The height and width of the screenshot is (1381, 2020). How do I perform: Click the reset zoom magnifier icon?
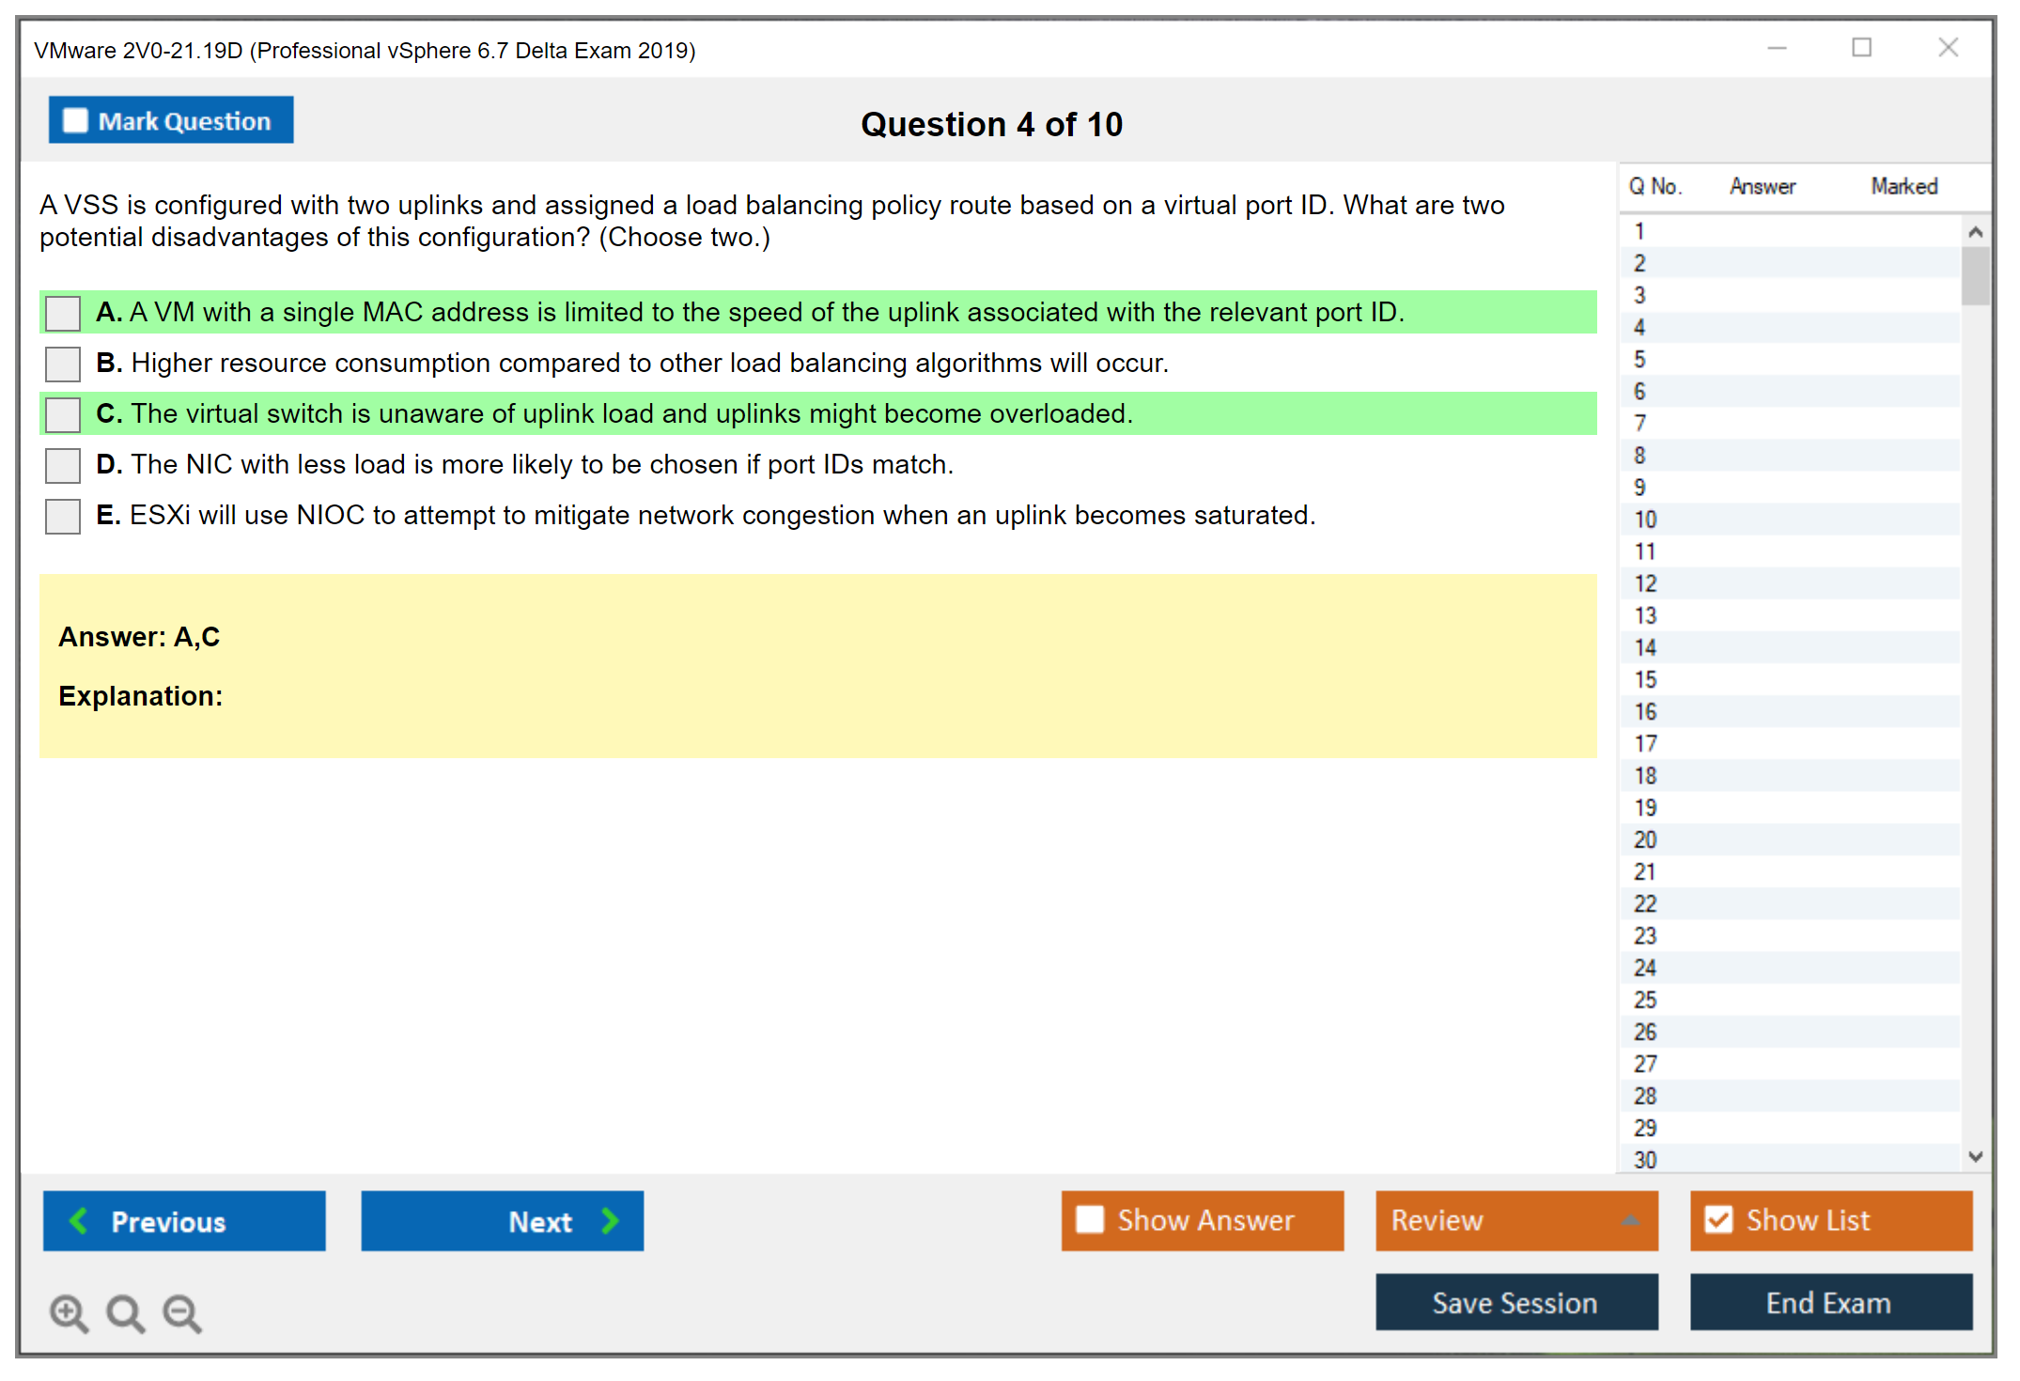pyautogui.click(x=125, y=1312)
